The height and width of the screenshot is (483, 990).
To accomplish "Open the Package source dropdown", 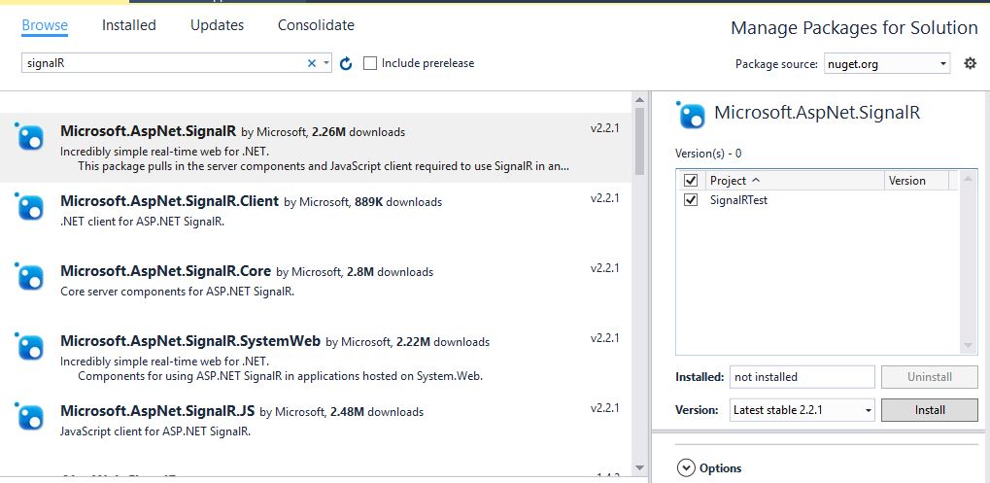I will 886,64.
